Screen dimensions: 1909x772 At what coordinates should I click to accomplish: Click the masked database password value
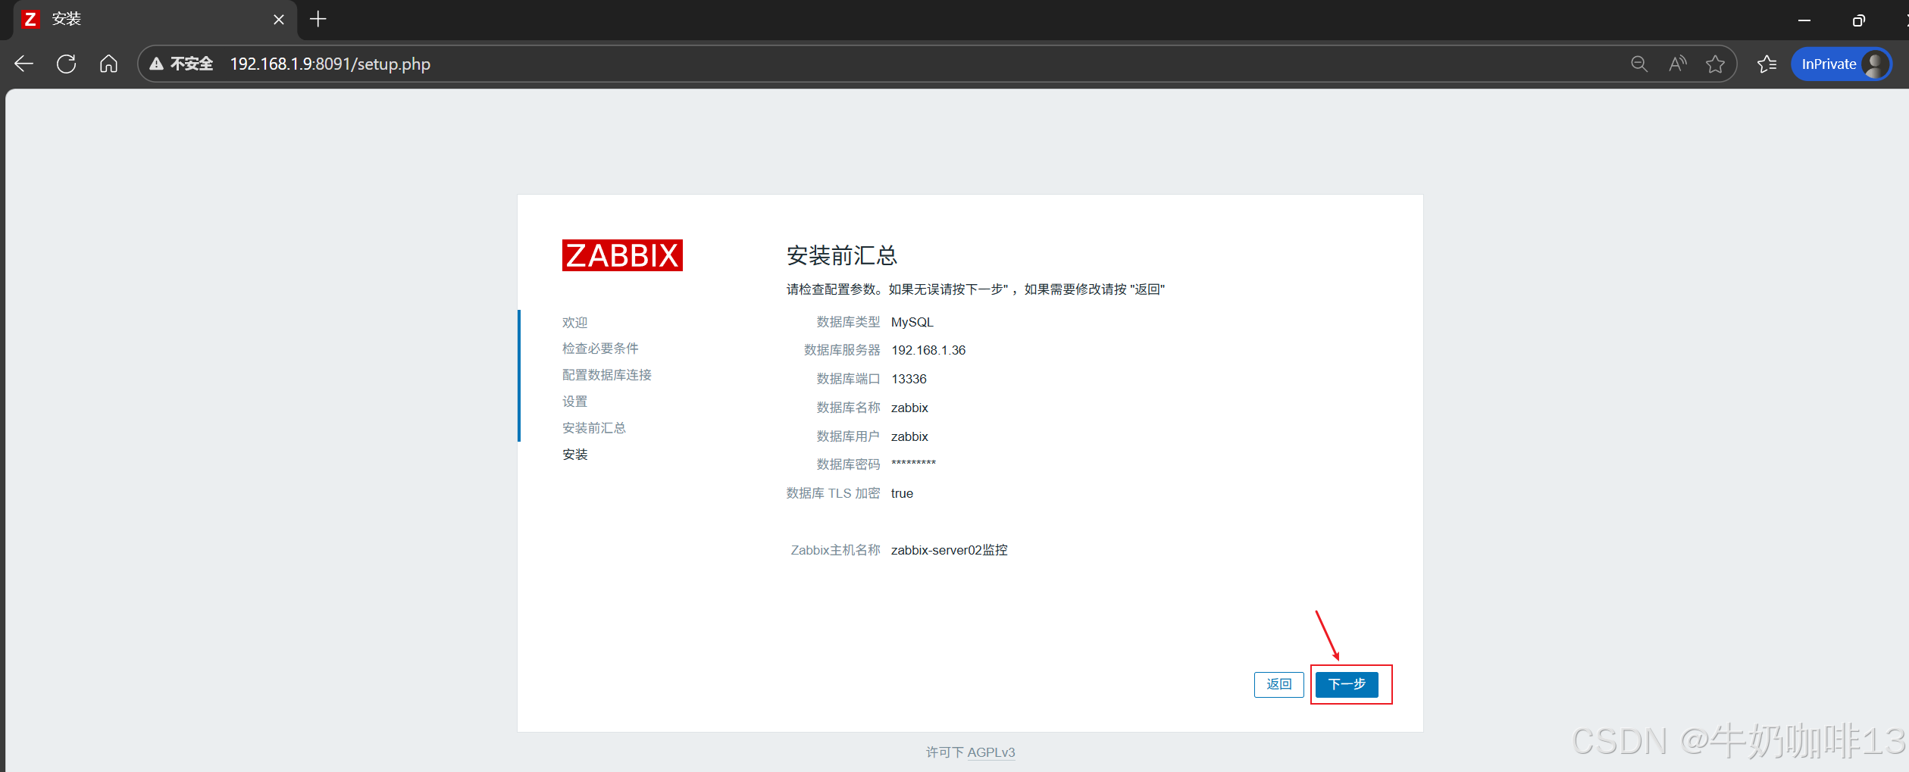pyautogui.click(x=913, y=464)
